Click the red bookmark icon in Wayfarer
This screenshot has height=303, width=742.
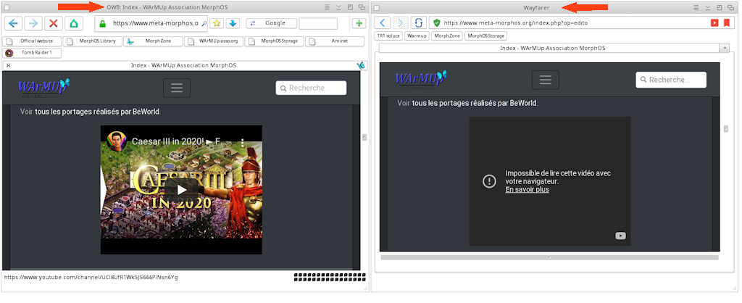pyautogui.click(x=726, y=22)
